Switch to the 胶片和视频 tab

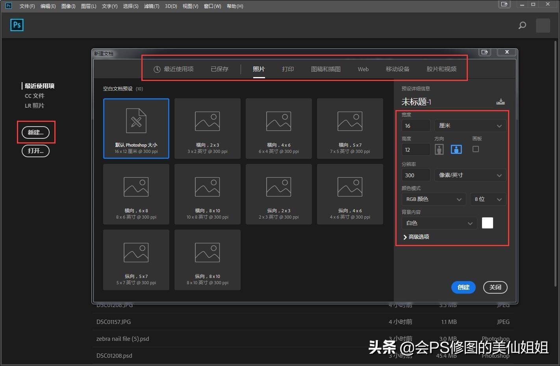click(x=441, y=69)
